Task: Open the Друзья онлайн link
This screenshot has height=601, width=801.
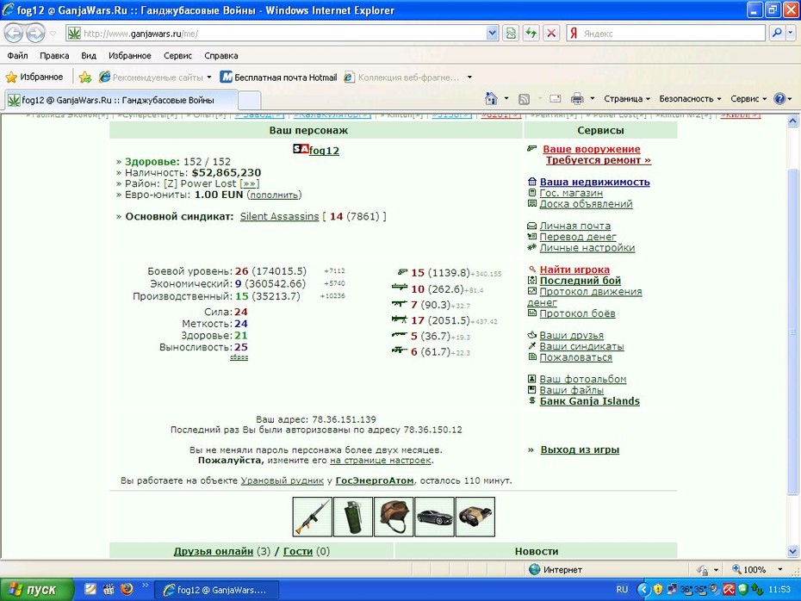Action: tap(213, 551)
